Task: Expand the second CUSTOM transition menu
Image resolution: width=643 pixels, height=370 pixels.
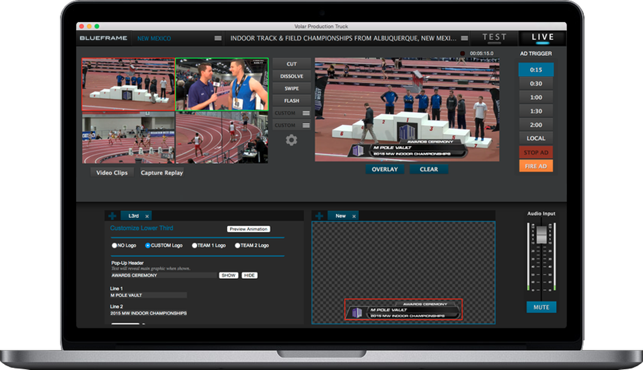Action: coord(306,125)
